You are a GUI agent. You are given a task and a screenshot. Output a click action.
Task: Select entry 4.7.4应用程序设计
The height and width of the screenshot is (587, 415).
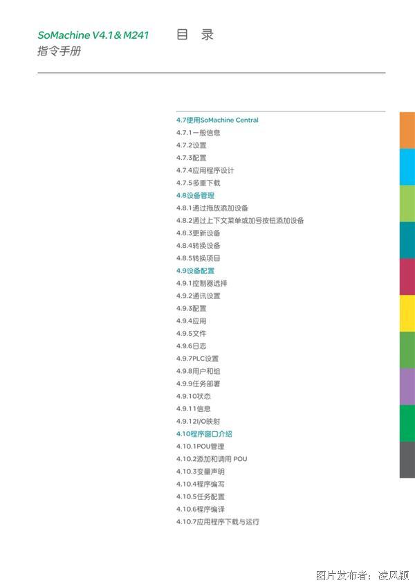[205, 170]
